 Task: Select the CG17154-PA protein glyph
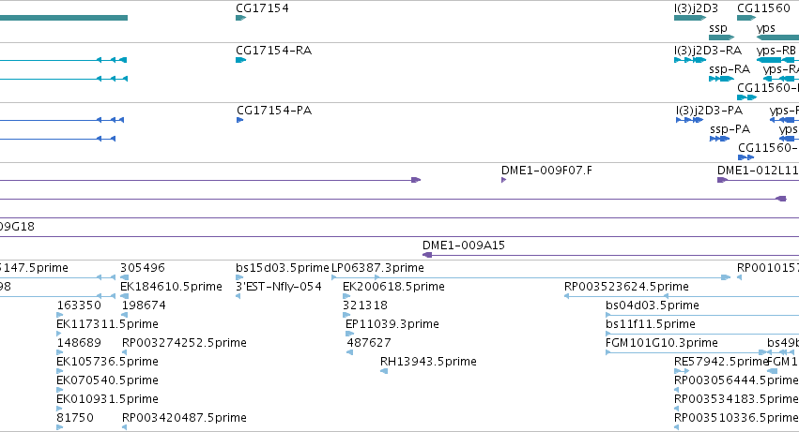(240, 120)
